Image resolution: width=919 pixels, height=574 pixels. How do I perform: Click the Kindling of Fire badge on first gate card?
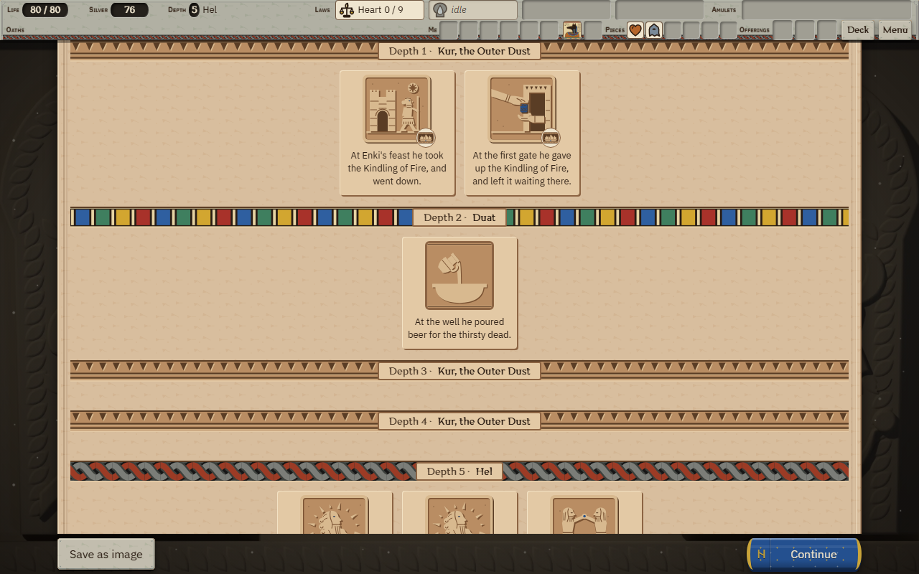click(551, 138)
